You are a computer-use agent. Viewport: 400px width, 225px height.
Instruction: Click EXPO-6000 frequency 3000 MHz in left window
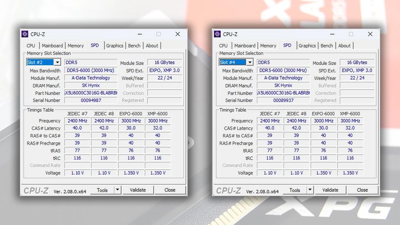(x=131, y=121)
